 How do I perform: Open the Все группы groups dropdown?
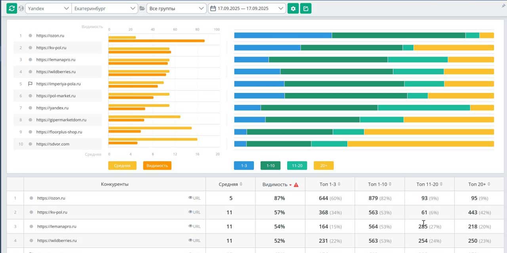[176, 8]
